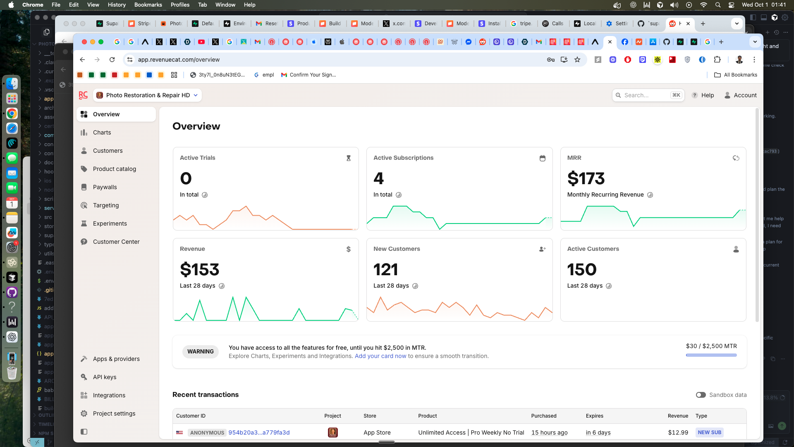Click the RevenueCat RC logo icon
Image resolution: width=794 pixels, height=447 pixels.
[83, 95]
